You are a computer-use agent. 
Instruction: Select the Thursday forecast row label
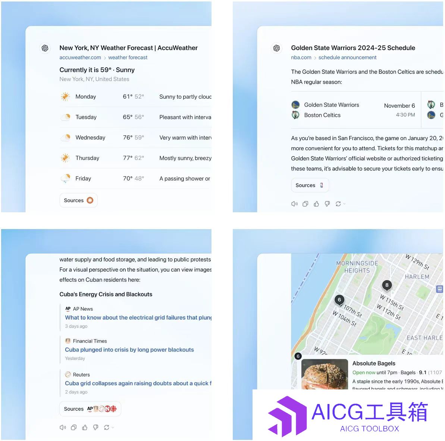pyautogui.click(x=87, y=158)
